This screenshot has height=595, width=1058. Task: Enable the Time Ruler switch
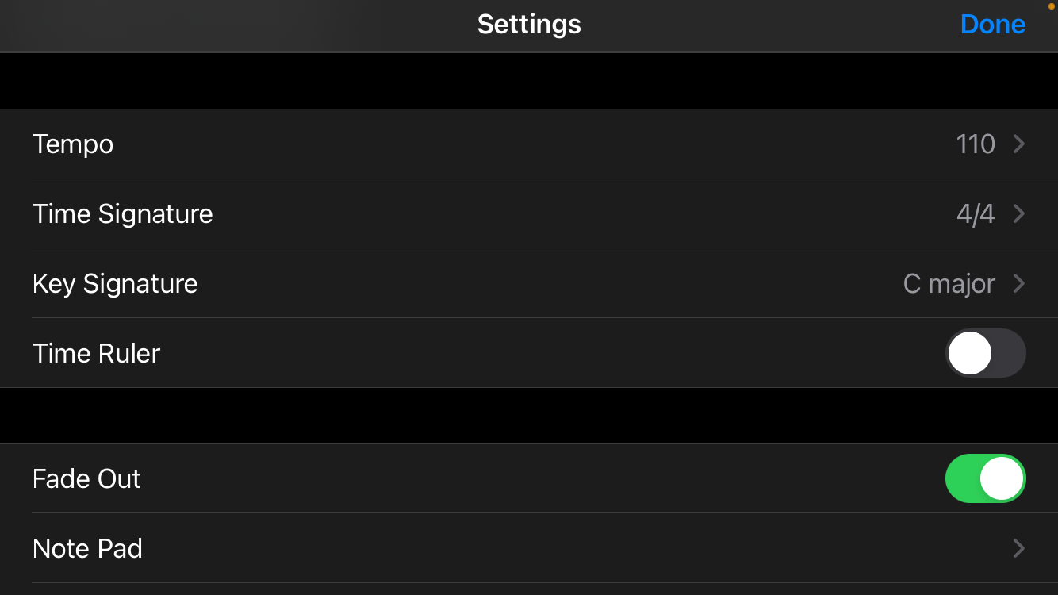[985, 353]
